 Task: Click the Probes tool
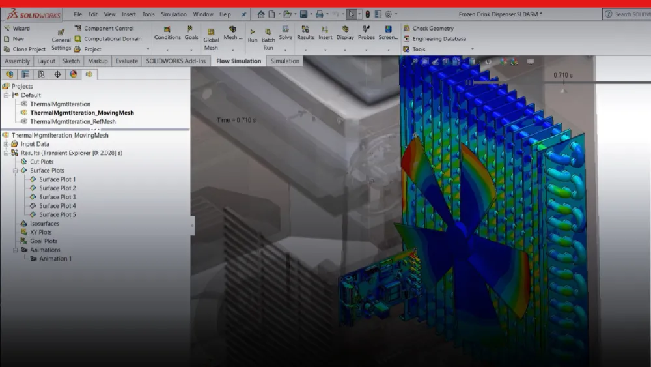366,33
